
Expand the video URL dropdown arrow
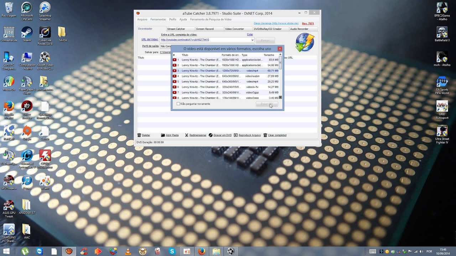252,40
